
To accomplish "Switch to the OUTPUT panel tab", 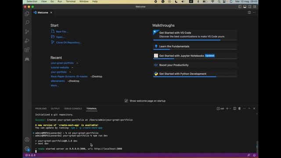I will point(55,108).
